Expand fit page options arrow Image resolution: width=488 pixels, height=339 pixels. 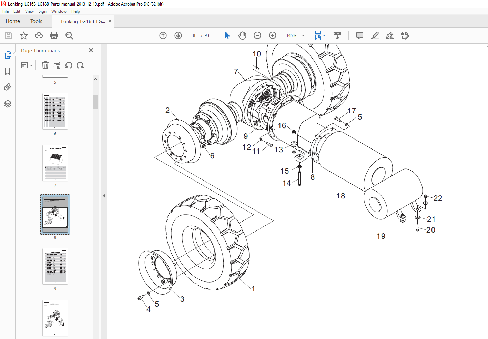click(x=324, y=35)
